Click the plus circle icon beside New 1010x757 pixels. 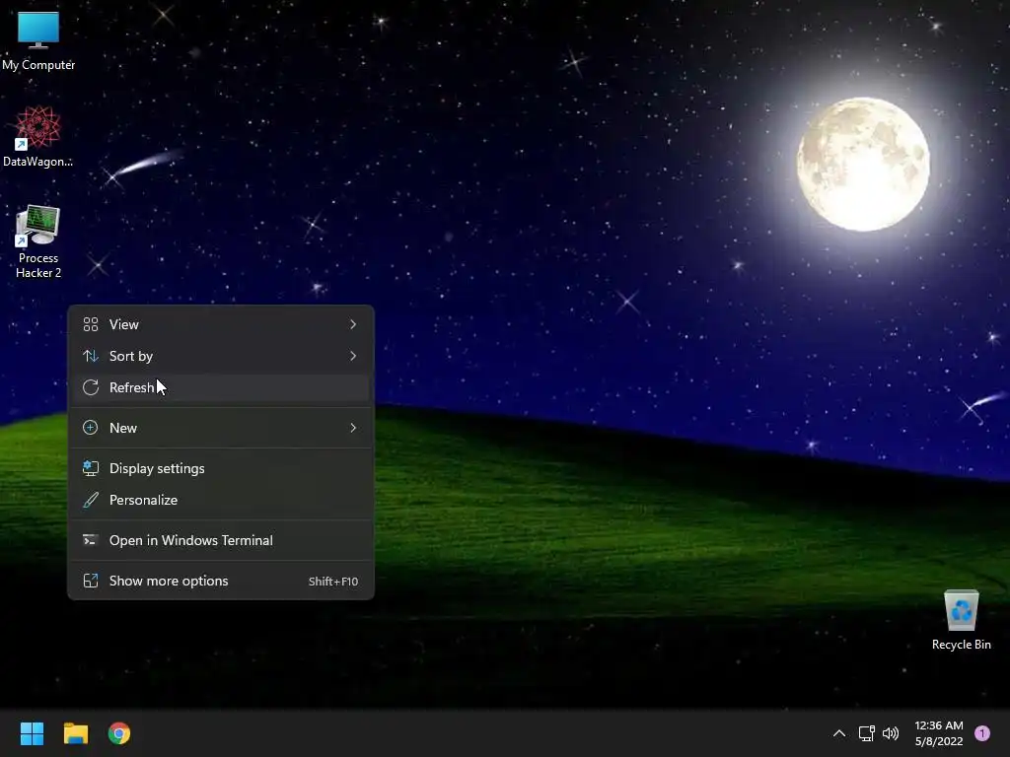91,428
